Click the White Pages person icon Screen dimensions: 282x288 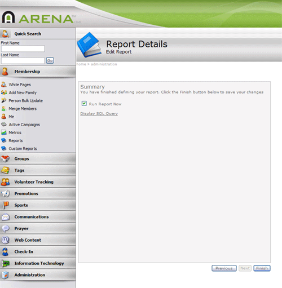[x=4, y=85]
